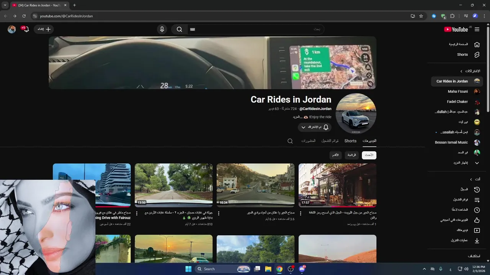Open the Windows Start menu
Screen dimensions: 490x275
(188, 269)
